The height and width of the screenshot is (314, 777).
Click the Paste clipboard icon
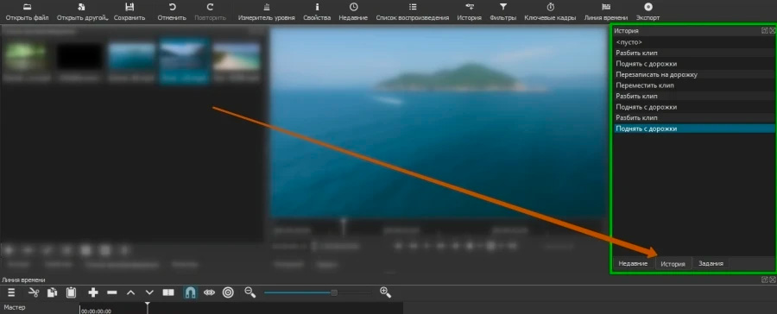coord(72,292)
